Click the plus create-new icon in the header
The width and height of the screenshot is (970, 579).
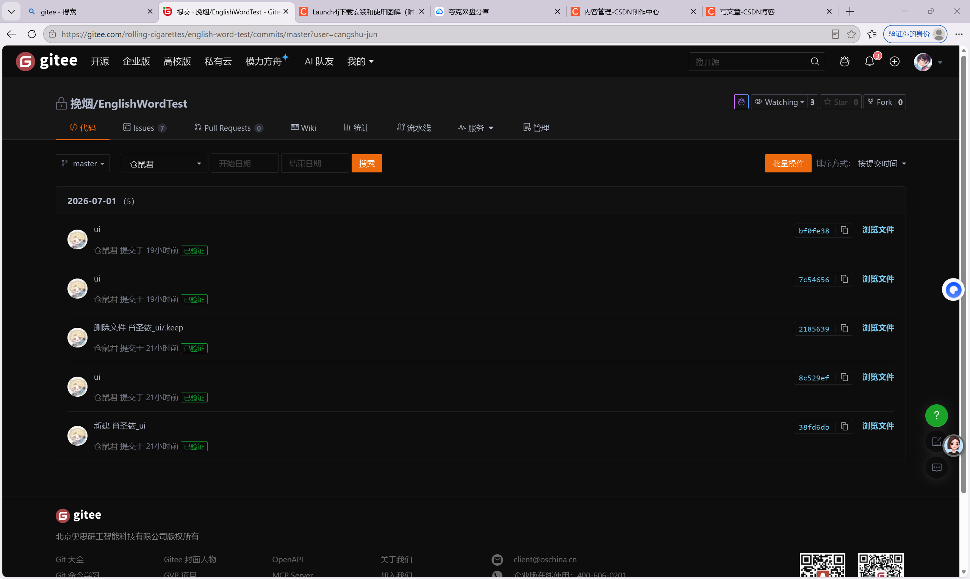point(894,61)
